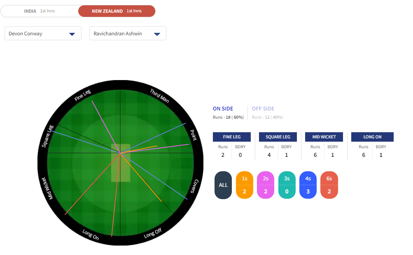Click the pitch at wagon wheel center
The image size is (413, 255).
[x=121, y=163]
